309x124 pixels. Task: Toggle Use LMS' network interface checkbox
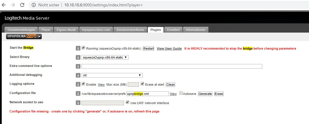coord(127,102)
